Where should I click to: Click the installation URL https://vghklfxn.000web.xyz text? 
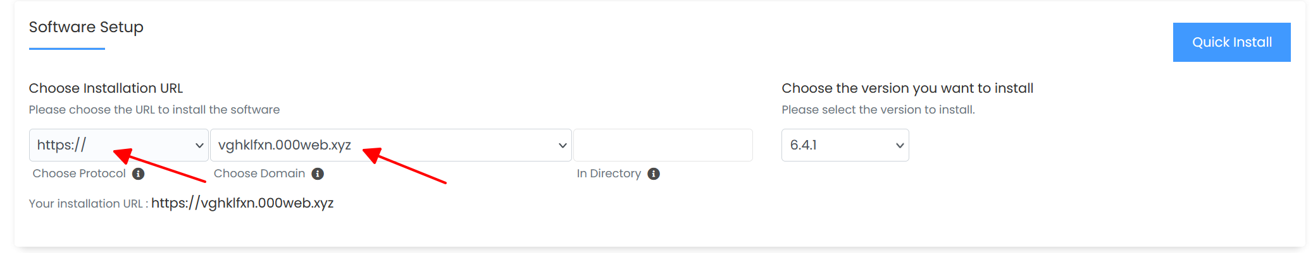pyautogui.click(x=242, y=203)
